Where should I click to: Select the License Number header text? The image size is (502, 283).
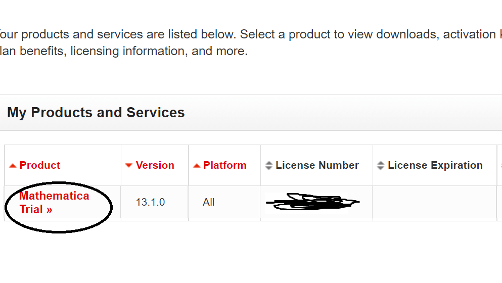317,165
